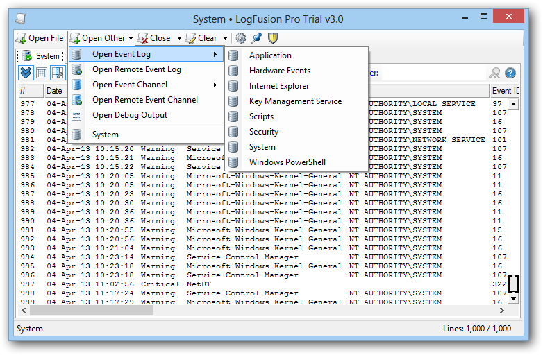Click the horizontal scrollbar left arrow
This screenshot has width=543, height=355.
coord(24,311)
